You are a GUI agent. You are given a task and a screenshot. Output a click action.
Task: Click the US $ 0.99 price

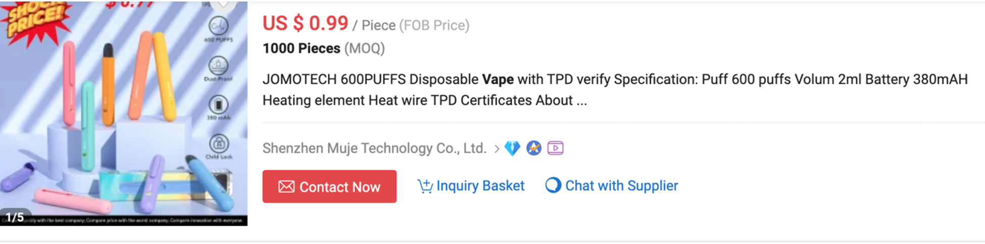pos(305,24)
